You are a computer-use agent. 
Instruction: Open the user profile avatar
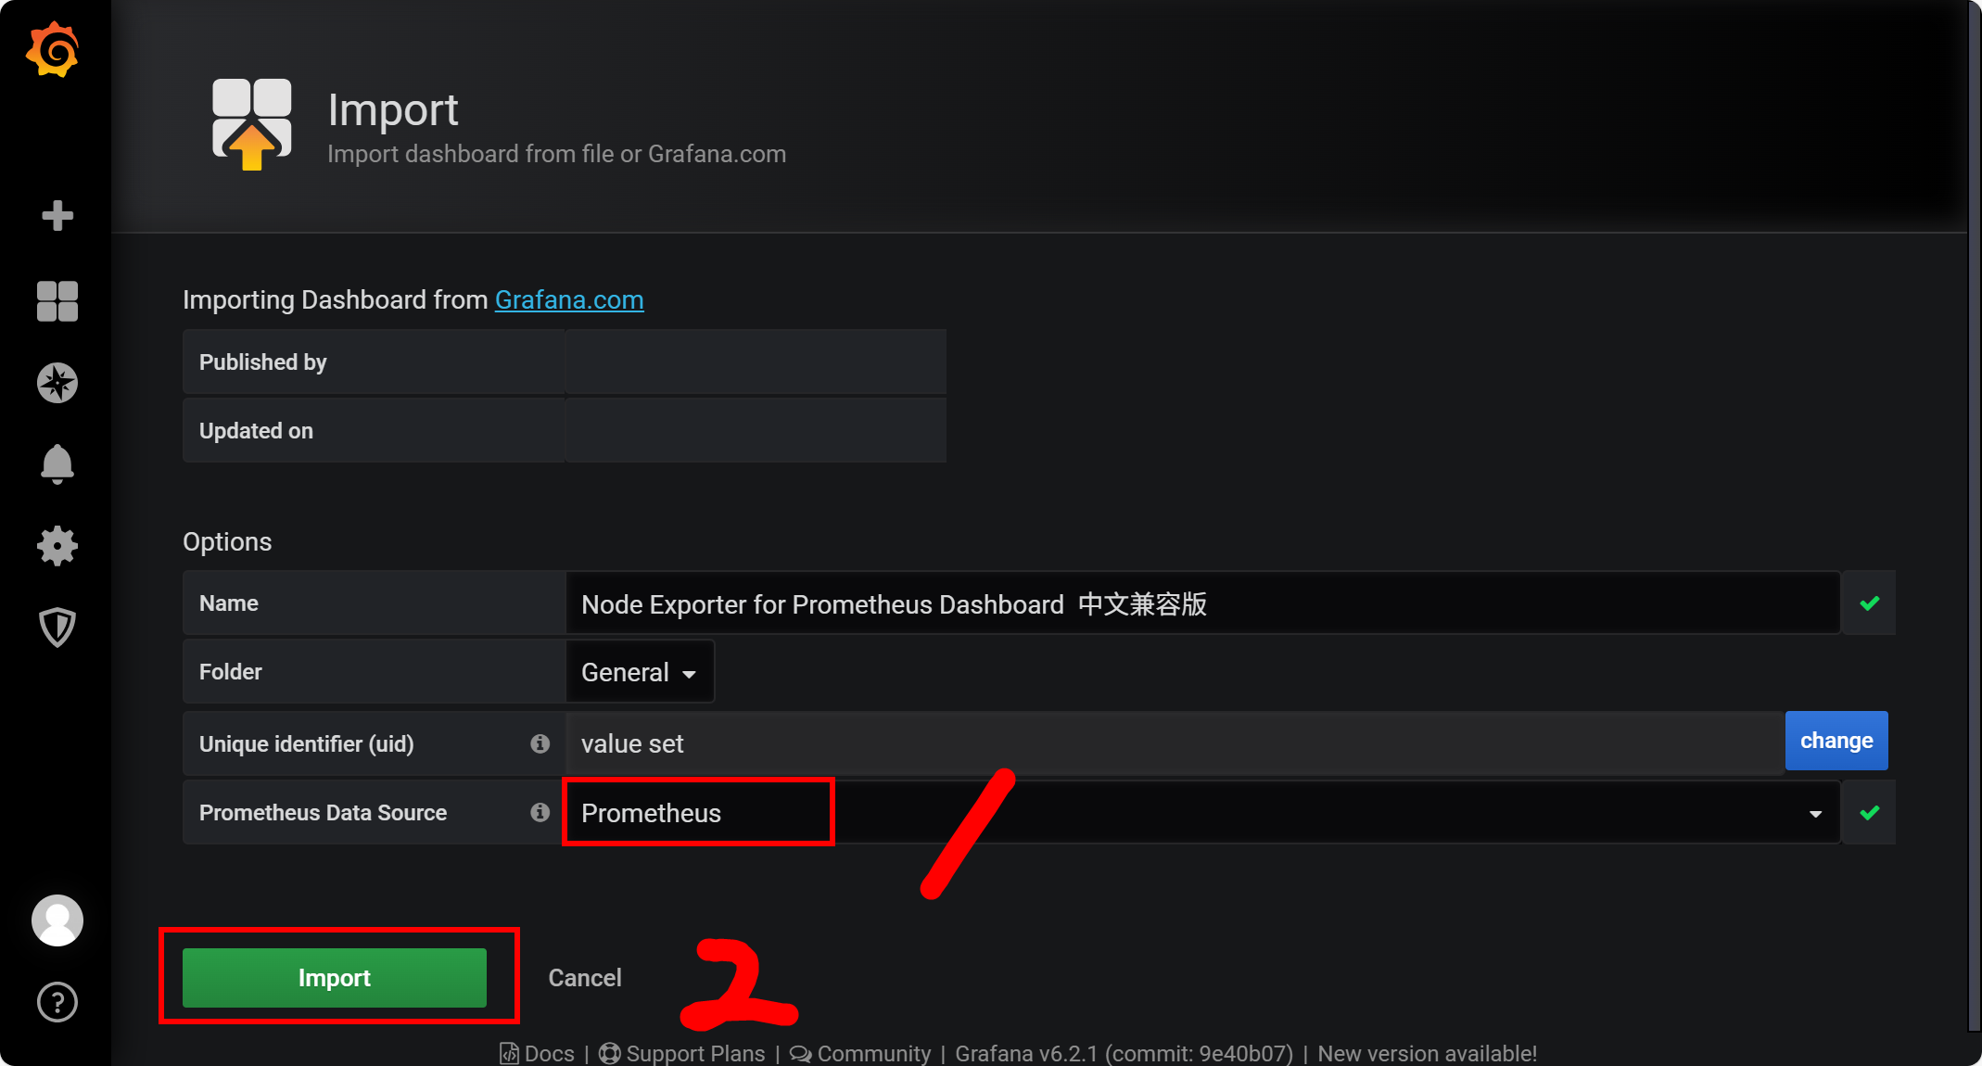pos(57,920)
